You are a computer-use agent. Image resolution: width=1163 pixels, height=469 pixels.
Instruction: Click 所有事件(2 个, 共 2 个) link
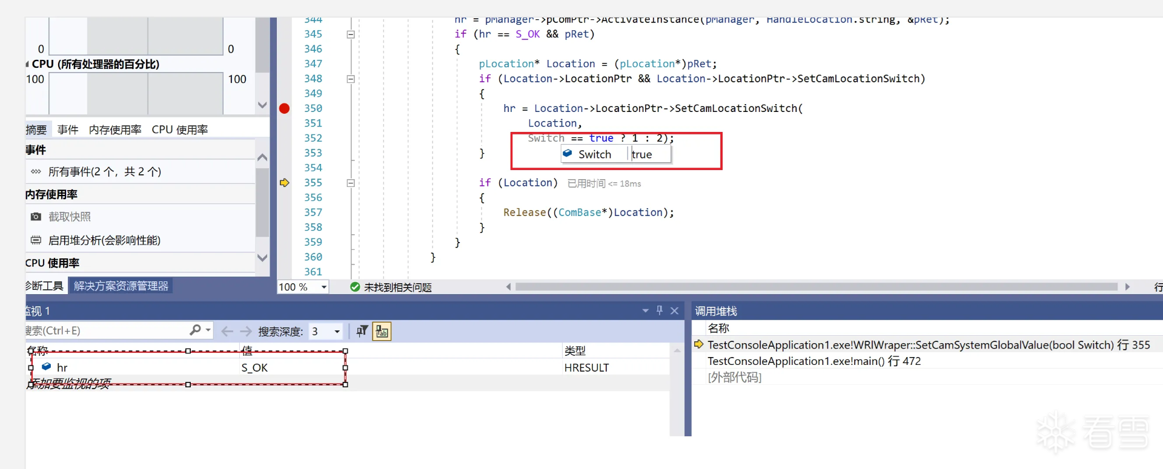click(105, 172)
